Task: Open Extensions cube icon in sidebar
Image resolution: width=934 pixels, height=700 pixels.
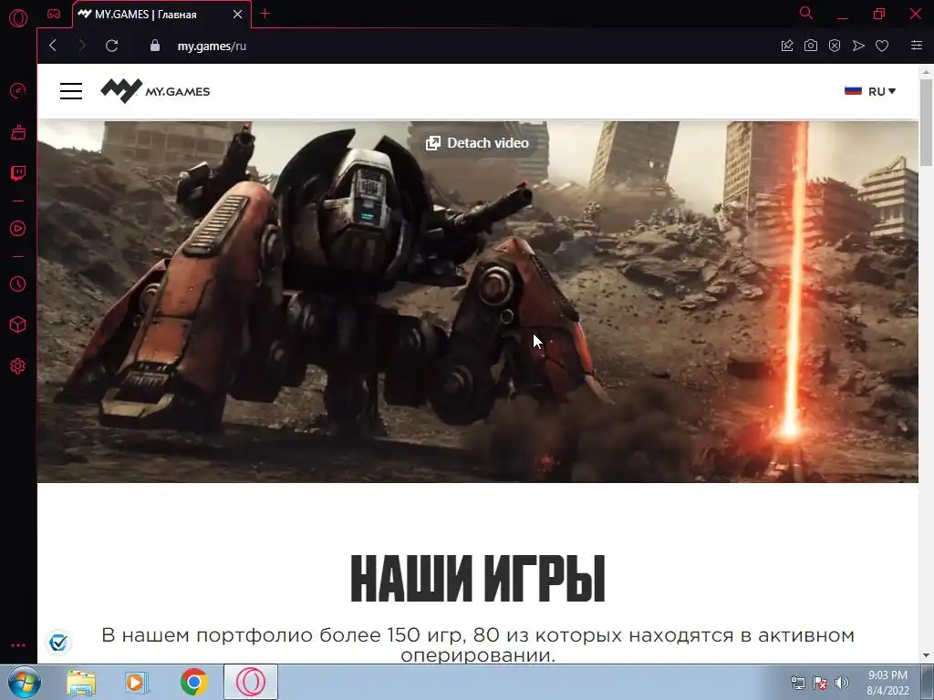Action: 18,324
